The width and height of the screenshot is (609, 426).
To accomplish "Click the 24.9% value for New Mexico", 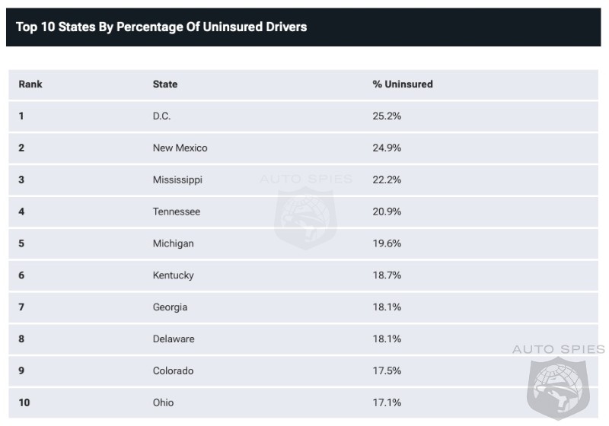I will (x=387, y=148).
